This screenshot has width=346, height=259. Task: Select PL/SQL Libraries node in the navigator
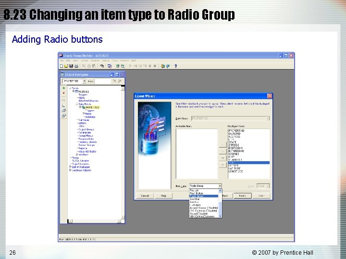tap(81, 161)
